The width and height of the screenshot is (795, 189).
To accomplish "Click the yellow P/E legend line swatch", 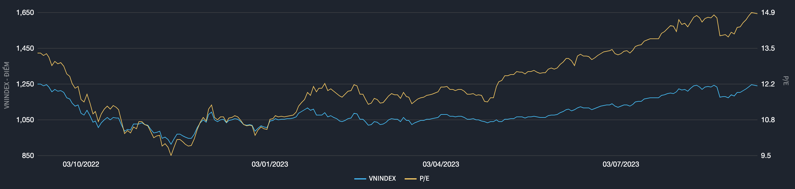I will pyautogui.click(x=411, y=179).
